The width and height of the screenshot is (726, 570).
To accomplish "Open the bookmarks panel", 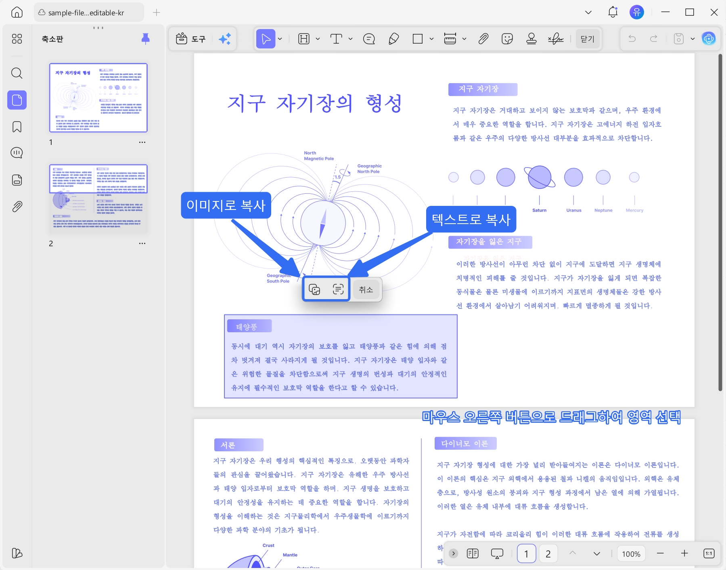I will pos(17,127).
